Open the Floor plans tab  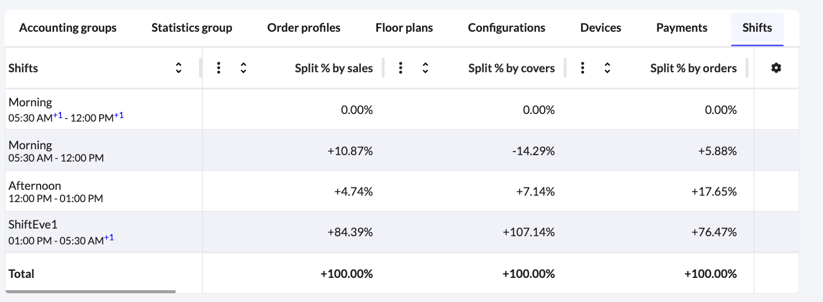[x=404, y=28]
